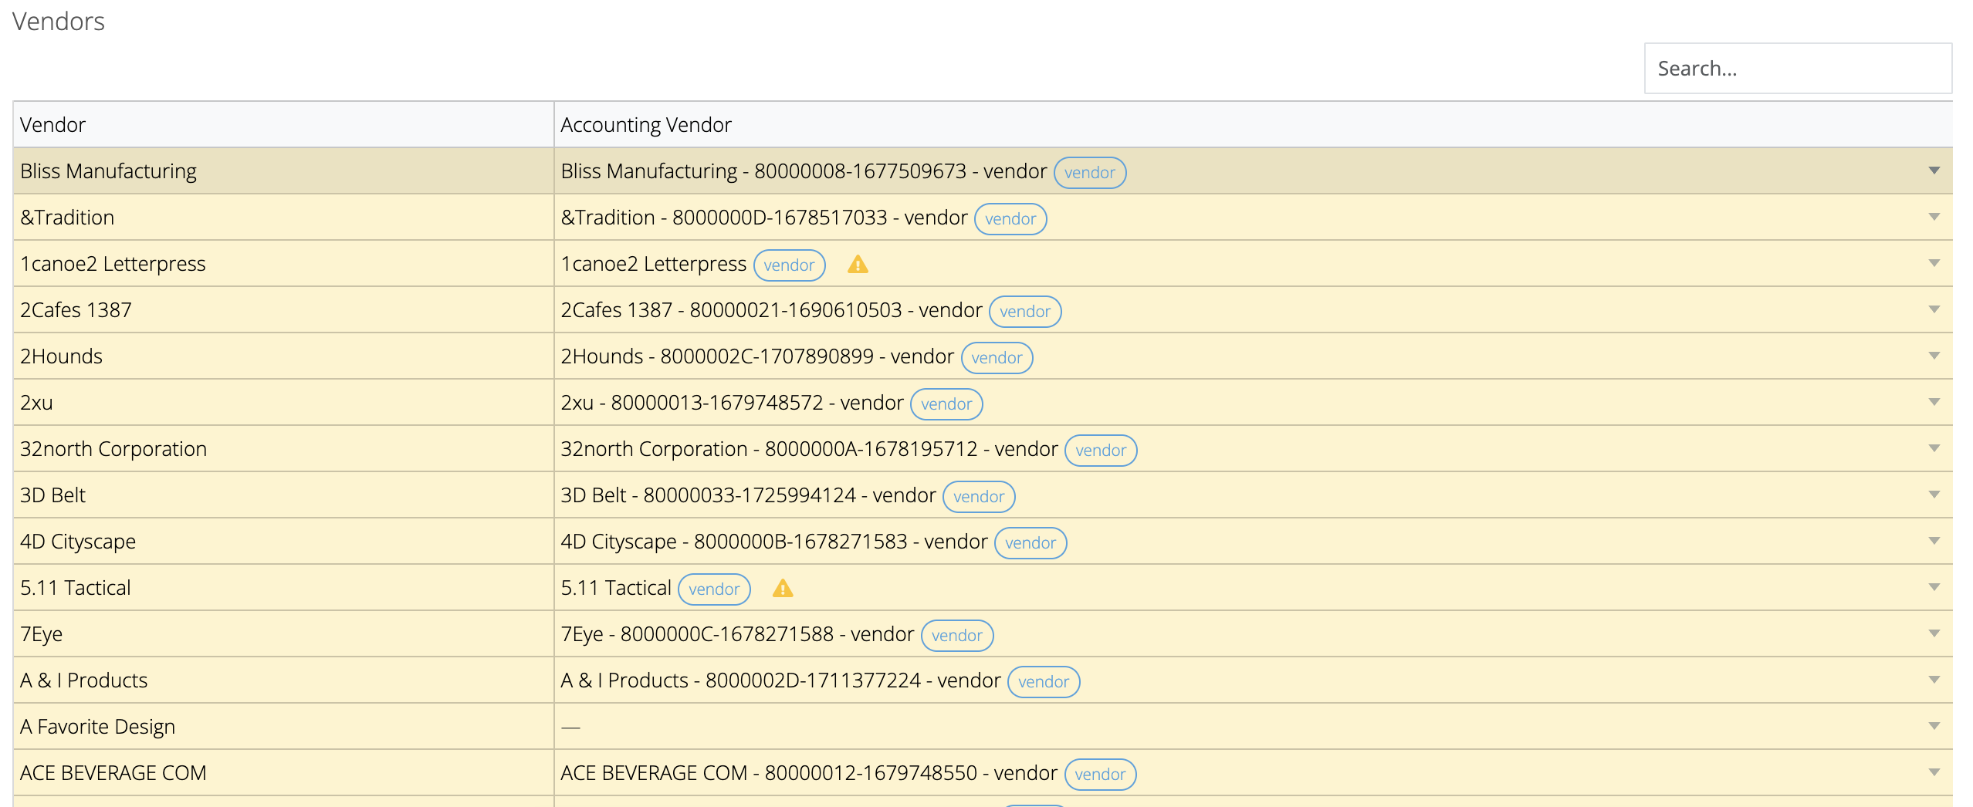Select Bliss Manufacturing vendor name cell
This screenshot has width=1973, height=807.
tap(283, 171)
